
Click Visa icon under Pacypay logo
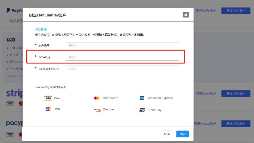click(x=10, y=135)
